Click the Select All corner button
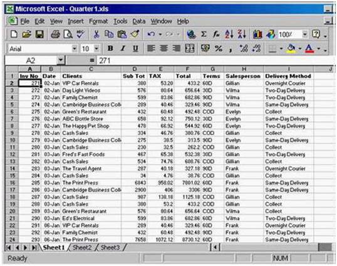Screen dimensions: 337x266 click(x=12, y=69)
